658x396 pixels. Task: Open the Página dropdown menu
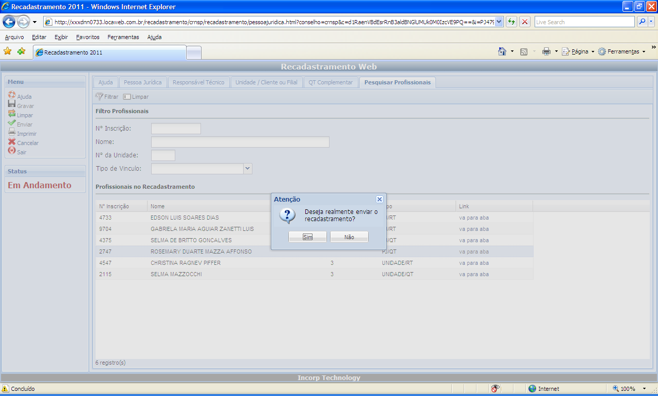[578, 51]
